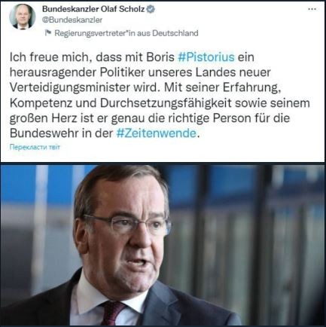This screenshot has width=326, height=327.
Task: Click the red tie in the photo
Action: [x=114, y=313]
